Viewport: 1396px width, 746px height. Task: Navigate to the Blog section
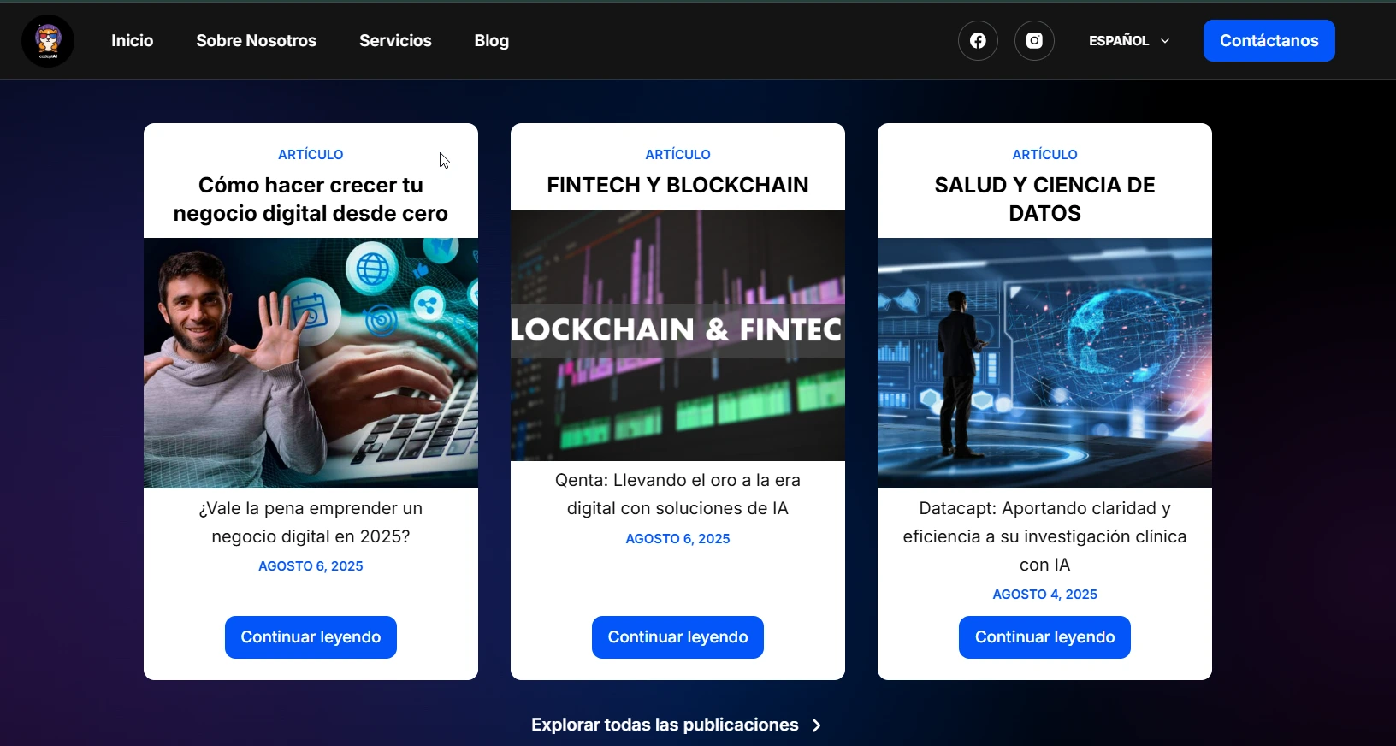click(492, 41)
